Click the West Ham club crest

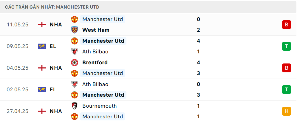75,30
